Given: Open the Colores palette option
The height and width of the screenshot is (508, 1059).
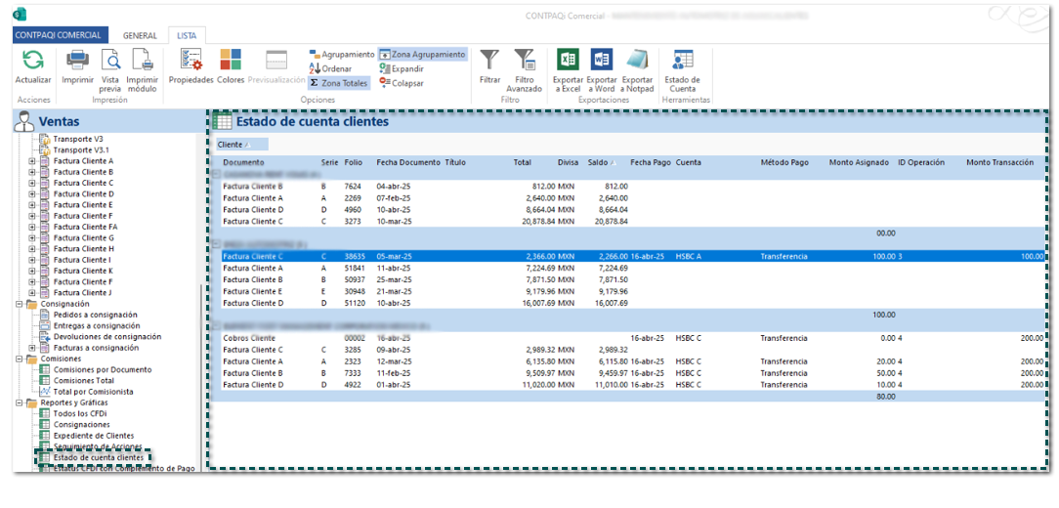Looking at the screenshot, I should tap(231, 61).
